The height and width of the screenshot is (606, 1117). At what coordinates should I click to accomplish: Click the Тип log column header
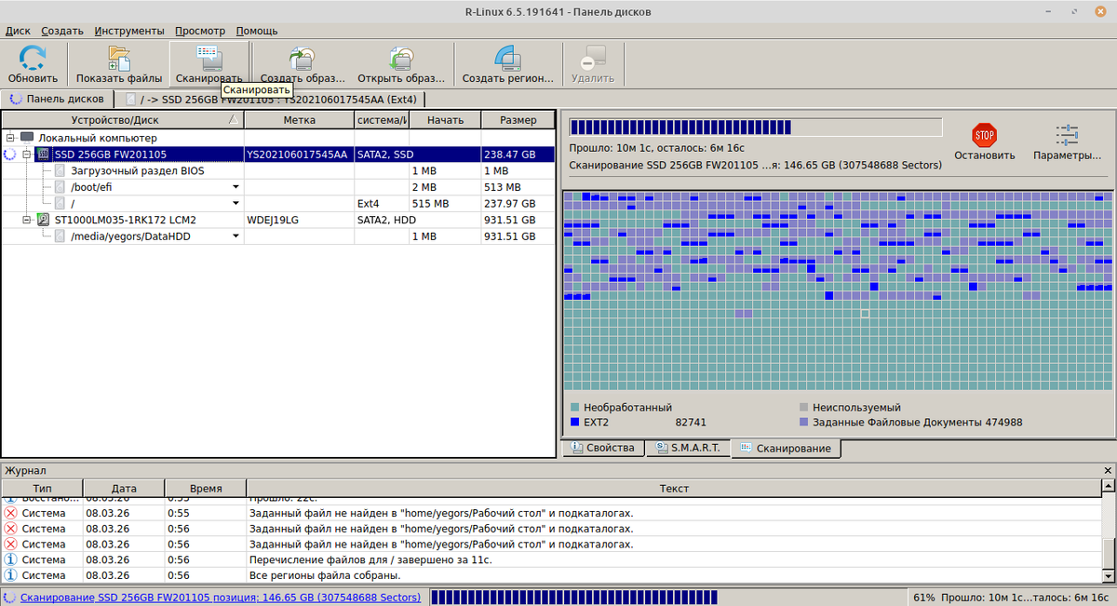(x=43, y=488)
